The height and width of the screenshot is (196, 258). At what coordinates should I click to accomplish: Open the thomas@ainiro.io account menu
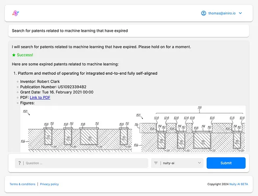coord(221,13)
